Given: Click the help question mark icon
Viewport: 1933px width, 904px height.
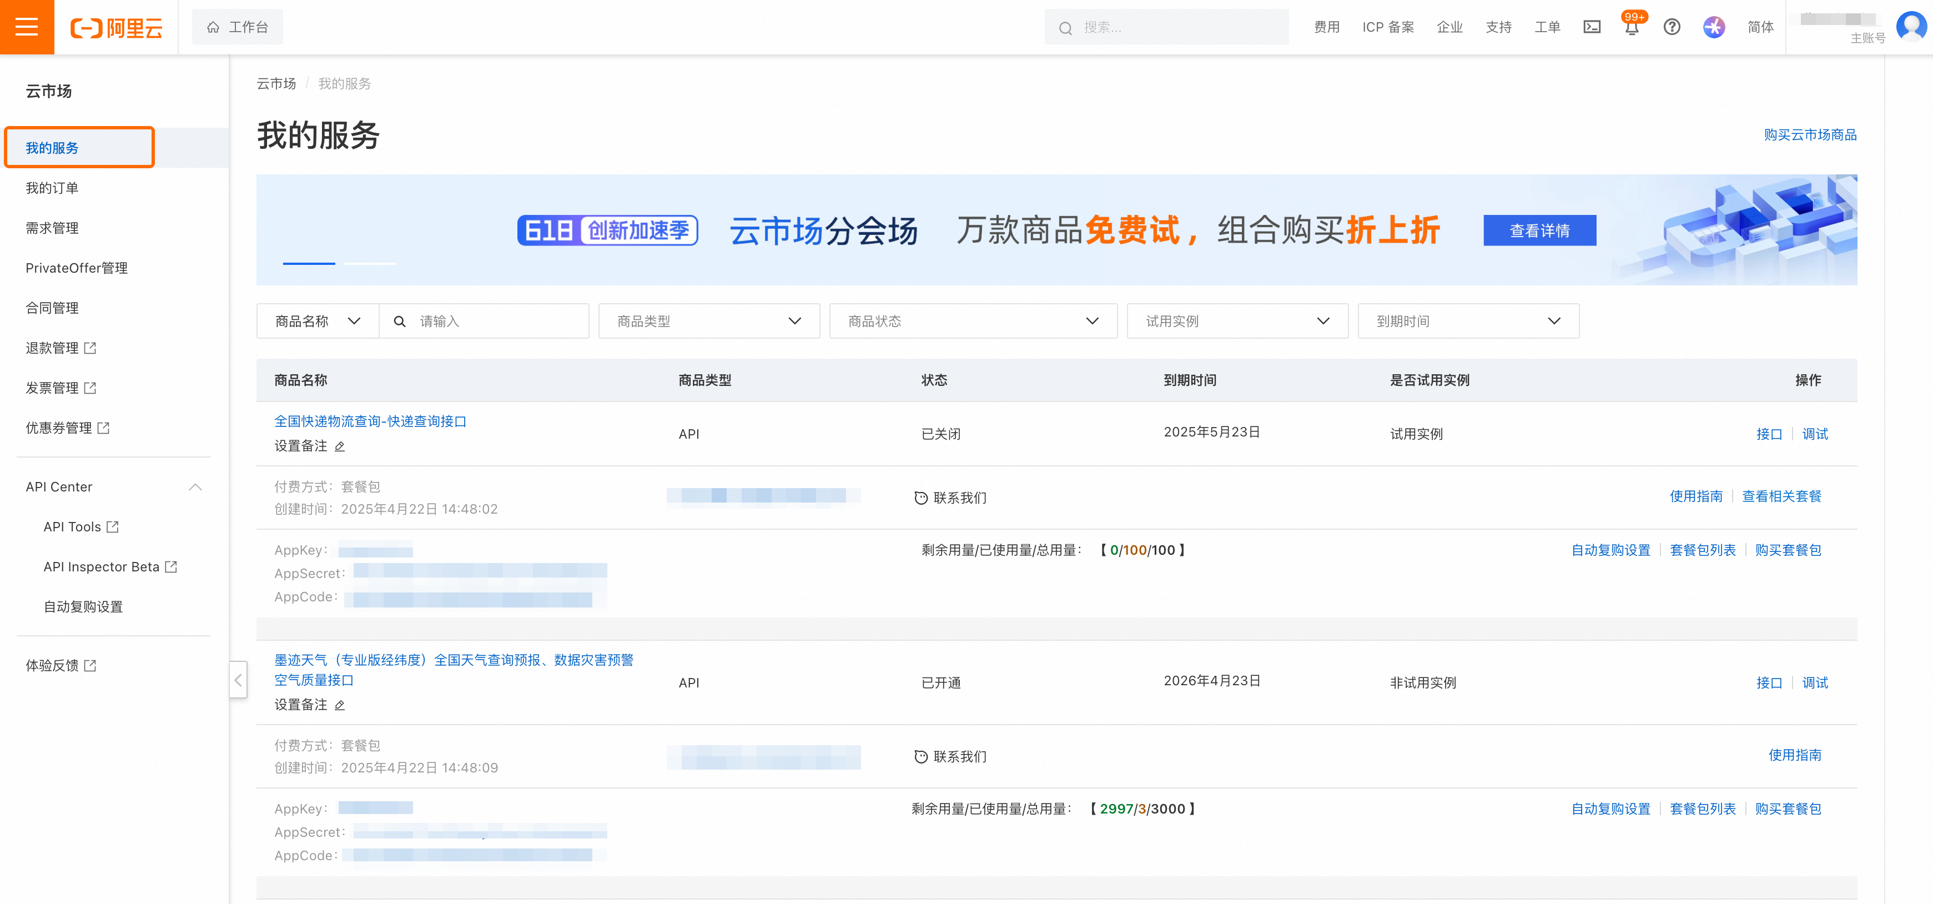Looking at the screenshot, I should click(x=1671, y=27).
